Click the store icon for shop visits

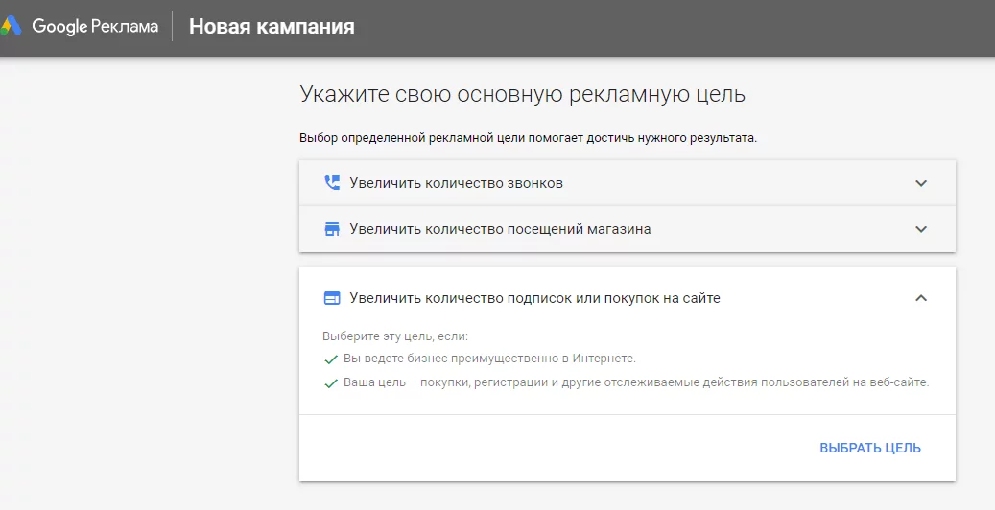point(332,229)
